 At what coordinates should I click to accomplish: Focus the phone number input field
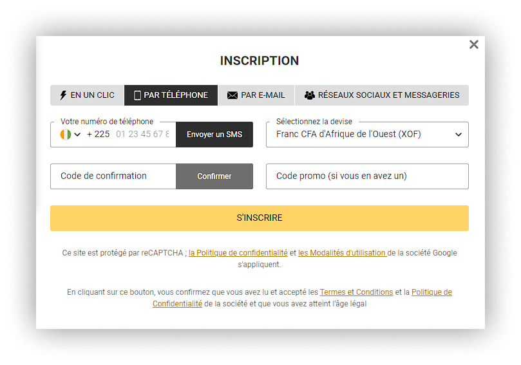tap(142, 135)
